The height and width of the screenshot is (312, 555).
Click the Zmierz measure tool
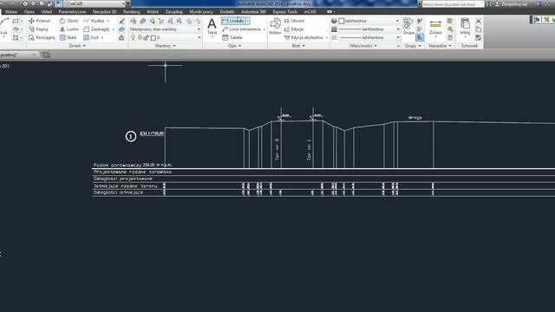pos(435,24)
